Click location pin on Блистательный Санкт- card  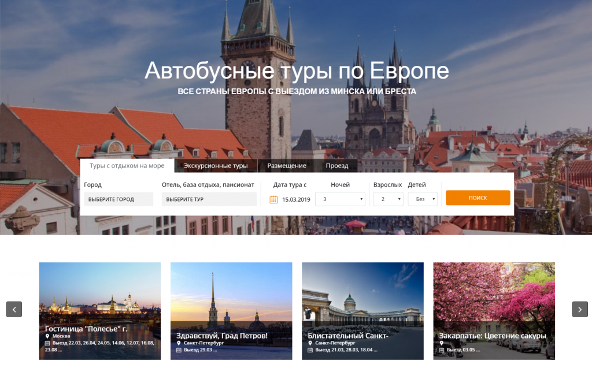coord(310,343)
